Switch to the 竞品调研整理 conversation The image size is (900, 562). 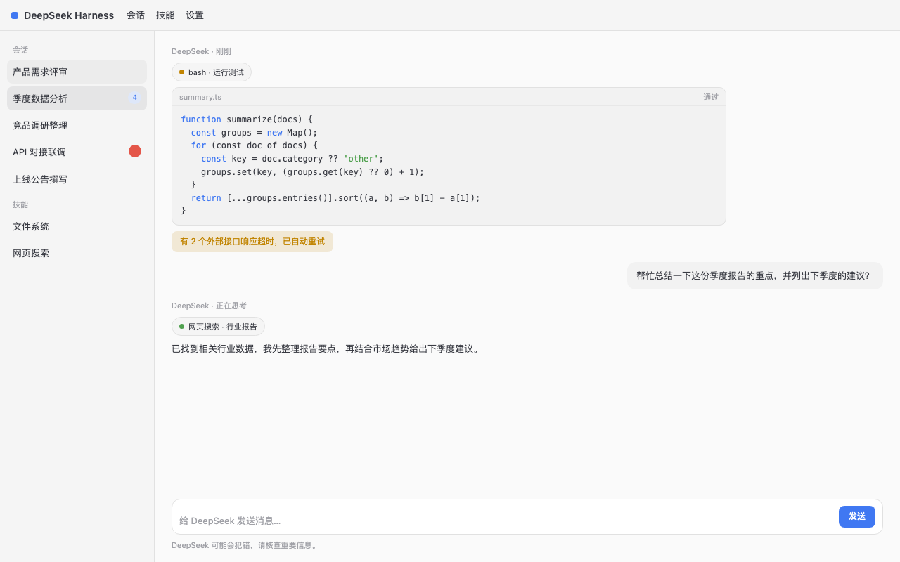coord(77,125)
